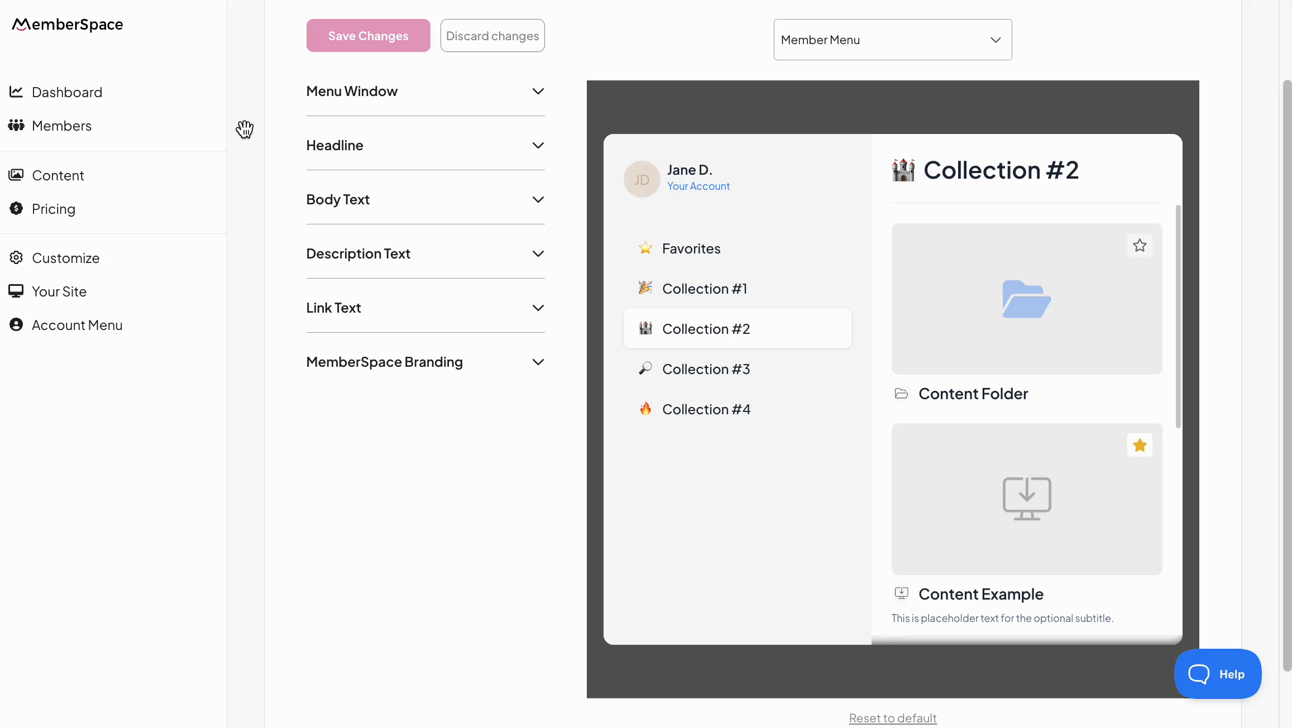Click the placeholder subtitle text
The width and height of the screenshot is (1292, 728).
(x=1002, y=618)
